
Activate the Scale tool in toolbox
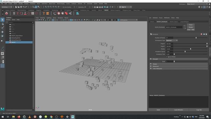click(2, 41)
